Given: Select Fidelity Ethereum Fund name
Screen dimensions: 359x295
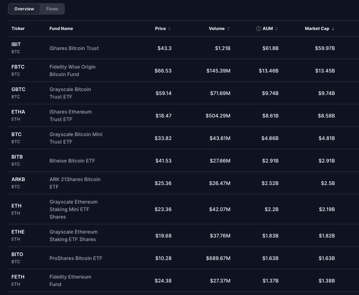Looking at the screenshot, I should 70,281.
